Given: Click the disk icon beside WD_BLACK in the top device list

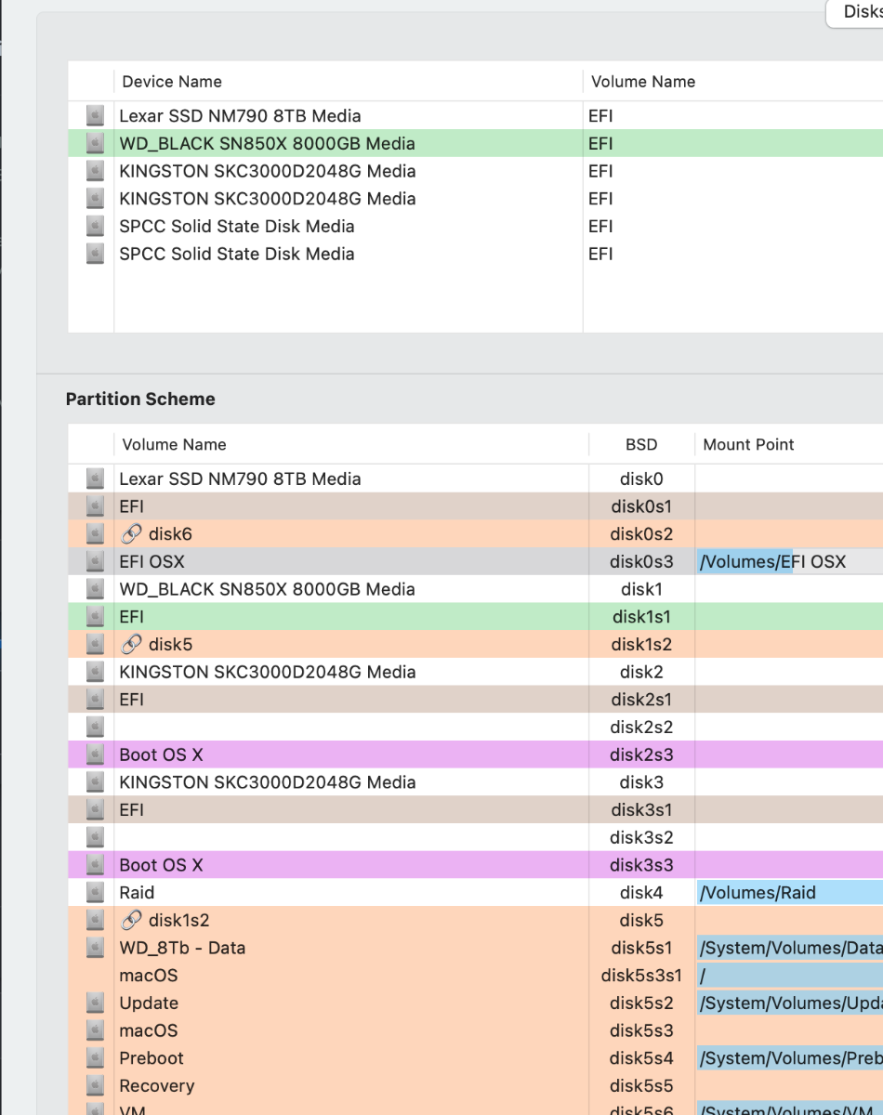Looking at the screenshot, I should (x=95, y=143).
